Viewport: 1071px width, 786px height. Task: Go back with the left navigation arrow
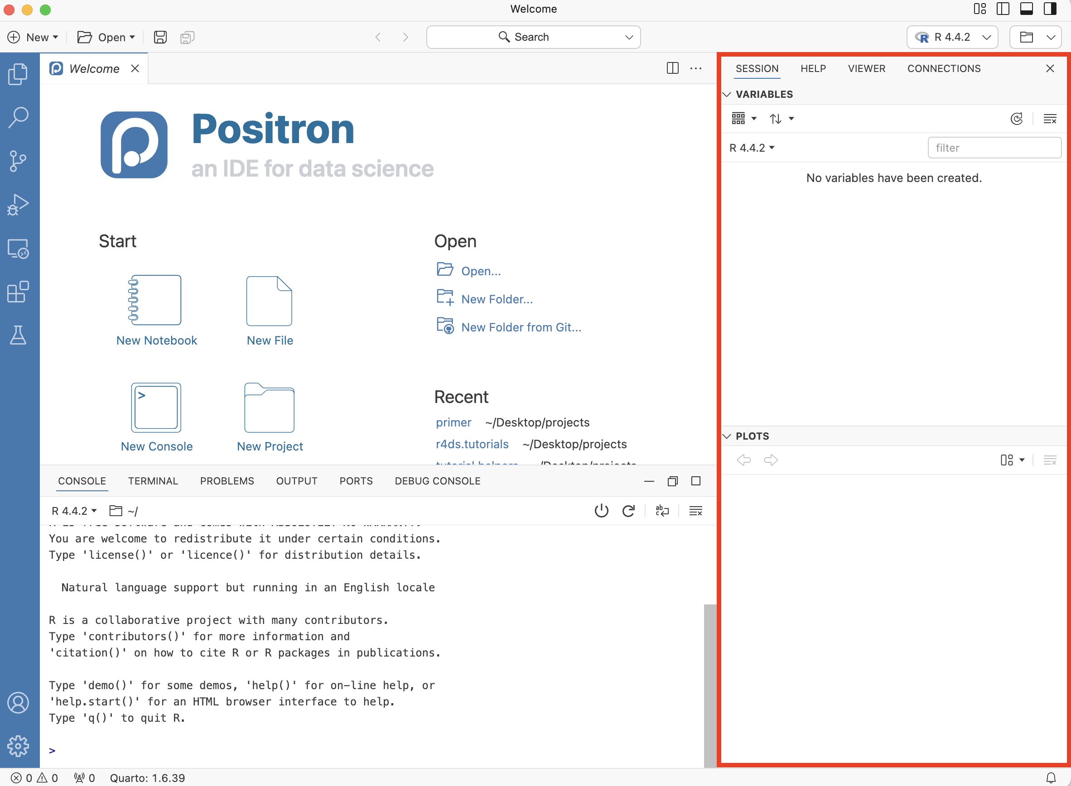pyautogui.click(x=378, y=37)
